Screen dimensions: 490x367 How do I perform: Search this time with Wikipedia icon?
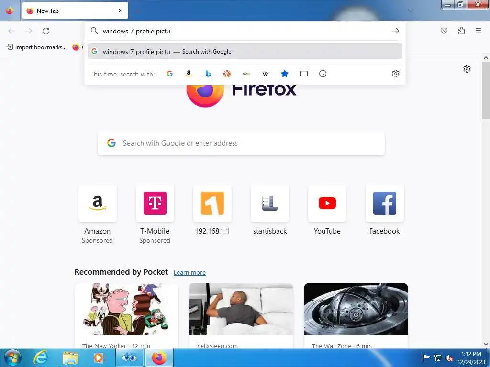tap(265, 74)
